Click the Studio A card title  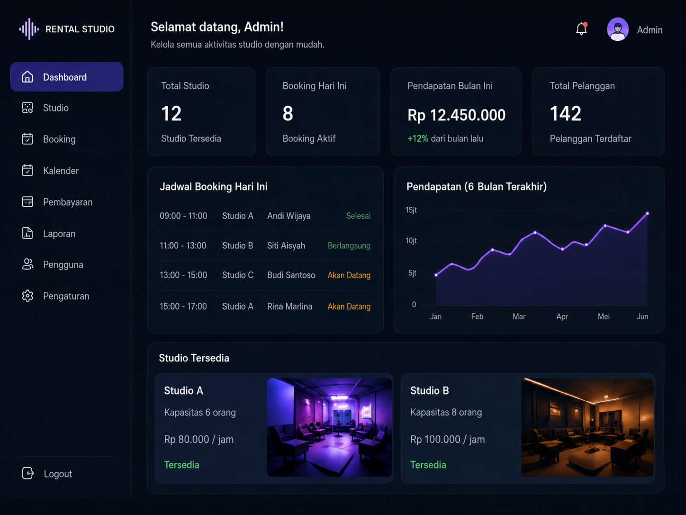click(183, 391)
